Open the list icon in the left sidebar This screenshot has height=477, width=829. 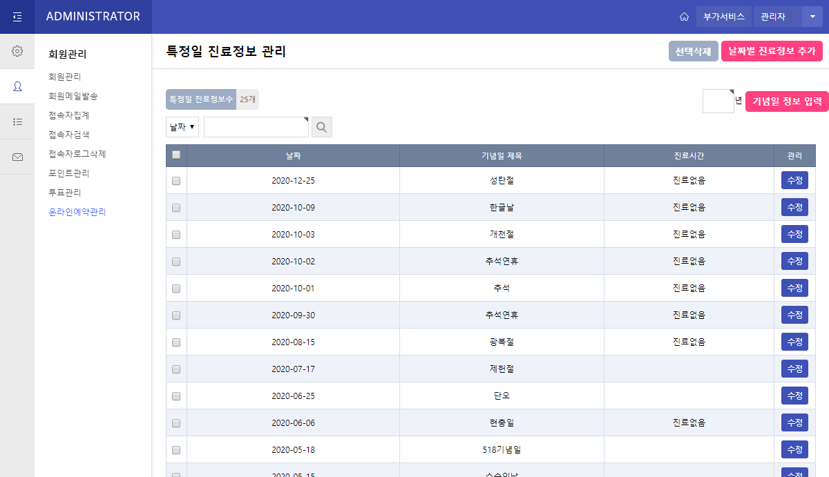click(x=17, y=121)
